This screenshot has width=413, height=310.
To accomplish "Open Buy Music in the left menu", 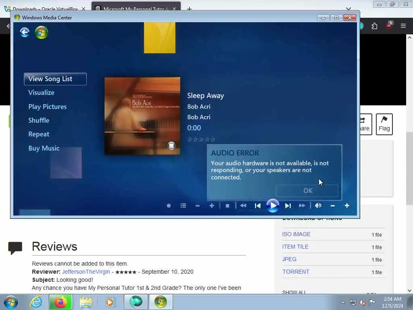I will [x=44, y=148].
